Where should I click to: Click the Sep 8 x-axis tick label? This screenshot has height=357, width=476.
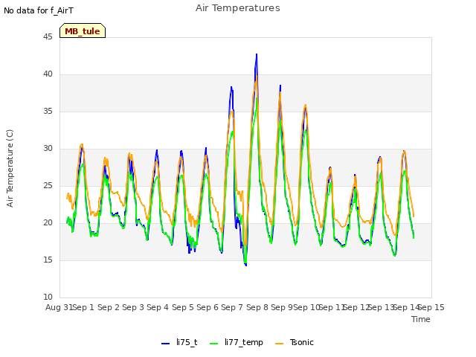[x=257, y=307]
